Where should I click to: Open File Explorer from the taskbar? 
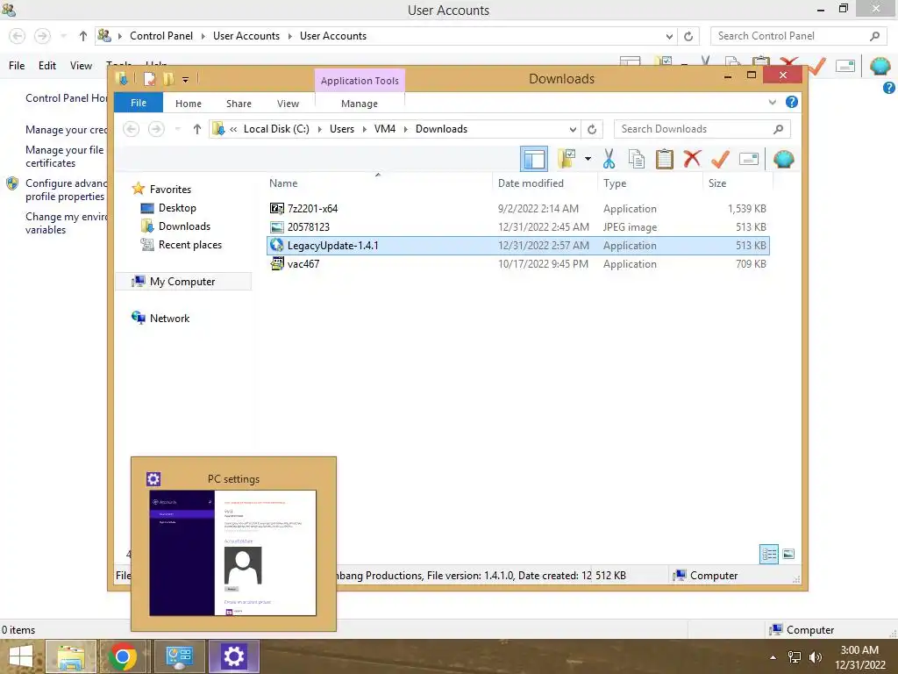[x=71, y=656]
